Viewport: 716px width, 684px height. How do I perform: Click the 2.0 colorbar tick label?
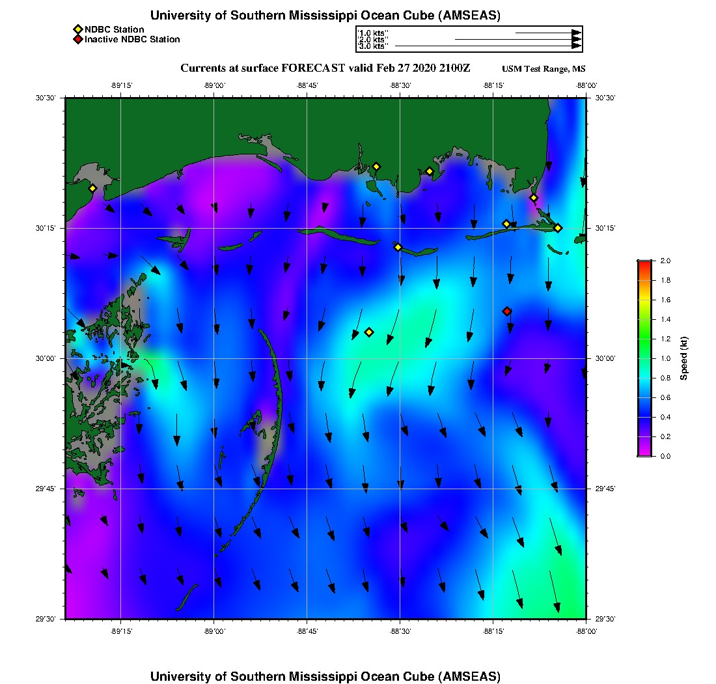665,261
